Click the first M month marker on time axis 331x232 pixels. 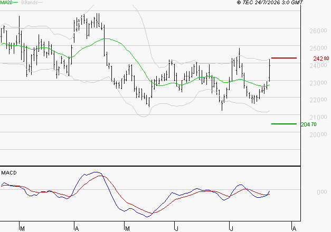22,228
